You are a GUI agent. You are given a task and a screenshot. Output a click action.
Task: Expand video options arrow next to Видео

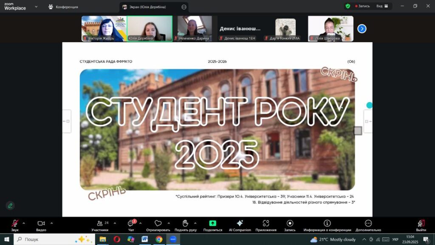[51, 223]
